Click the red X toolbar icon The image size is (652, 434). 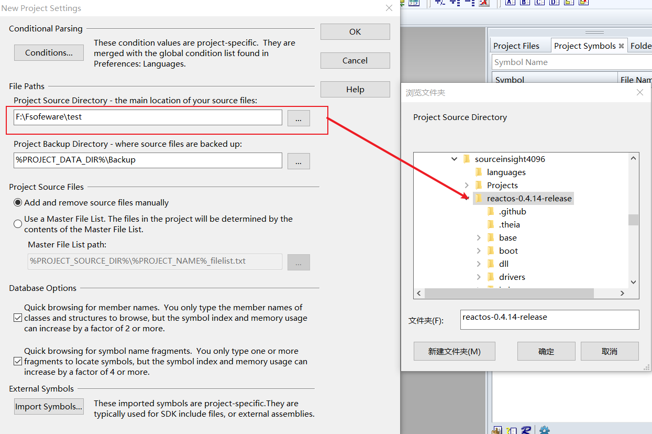(484, 3)
